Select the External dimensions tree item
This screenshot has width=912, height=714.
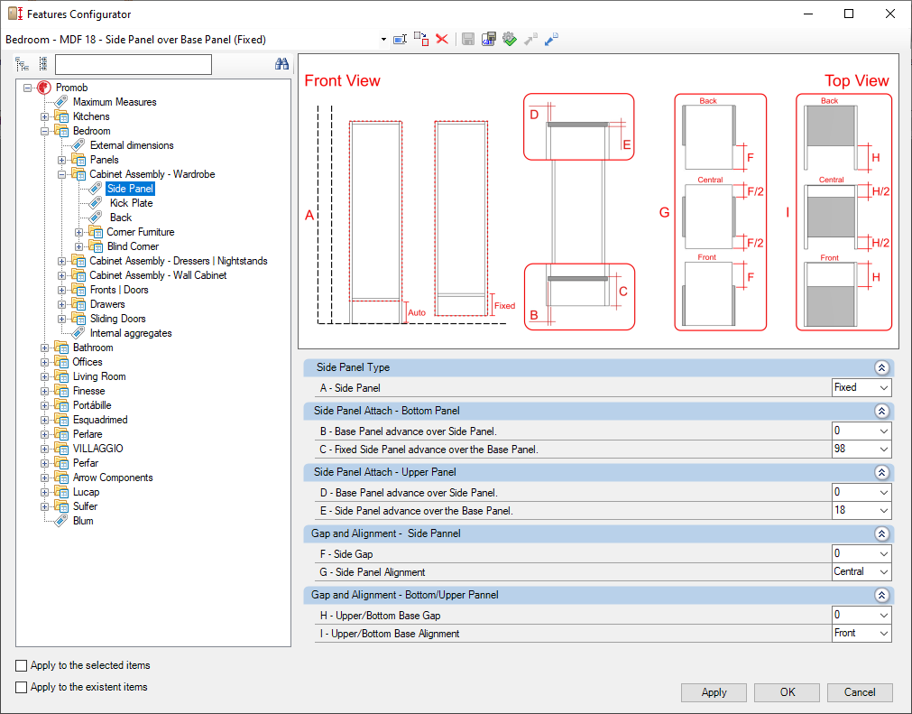[132, 145]
